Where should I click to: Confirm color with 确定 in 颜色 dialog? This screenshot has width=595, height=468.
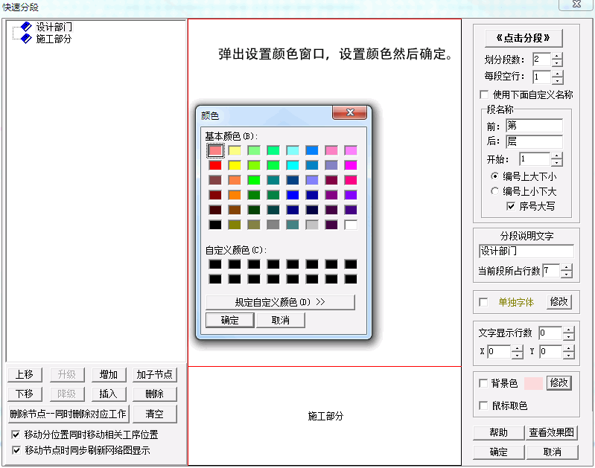click(230, 320)
